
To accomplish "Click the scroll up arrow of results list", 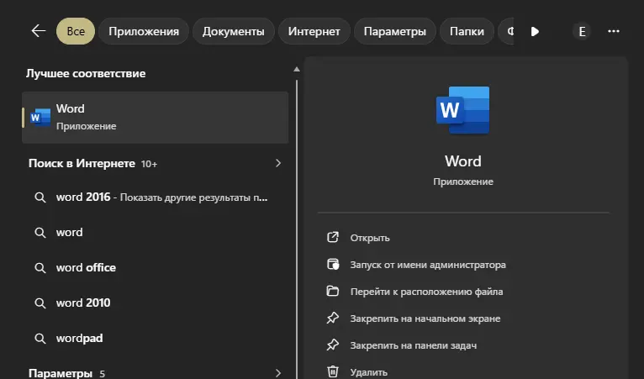I will tap(296, 69).
